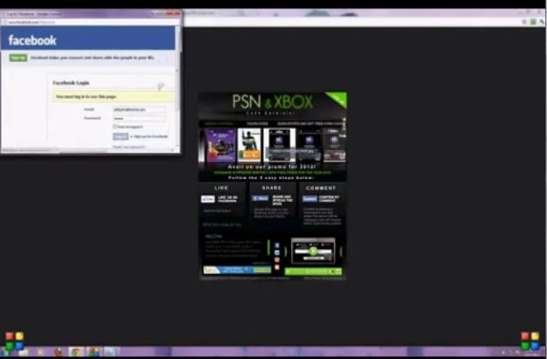Click the blue Facebook social icon

pos(277,245)
